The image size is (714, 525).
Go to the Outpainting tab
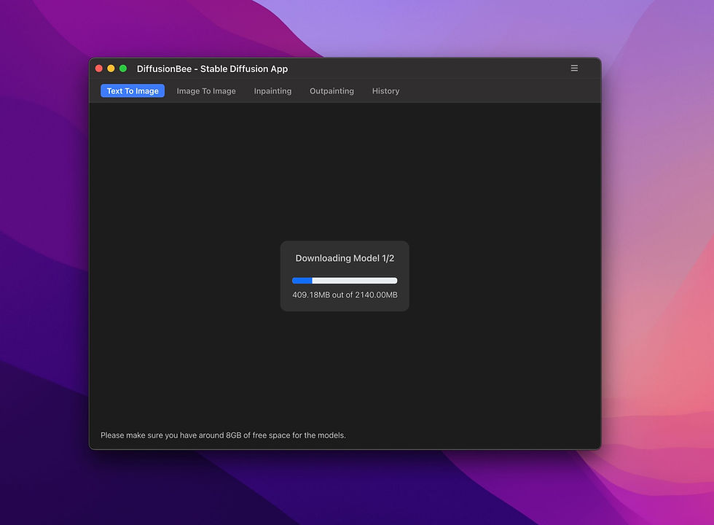coord(331,91)
